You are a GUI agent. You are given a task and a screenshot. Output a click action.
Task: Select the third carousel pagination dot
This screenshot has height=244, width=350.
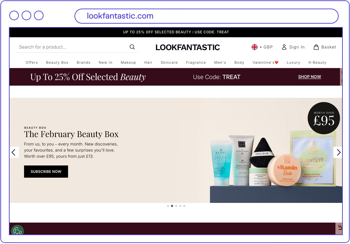click(176, 206)
